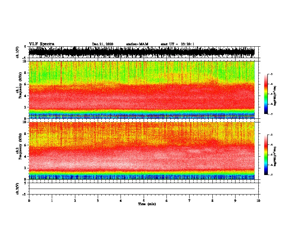Image resolution: width=291 pixels, height=225 pixels.
Task: Click the "-3" label on the ch.1 color scale
Action: 271,74
